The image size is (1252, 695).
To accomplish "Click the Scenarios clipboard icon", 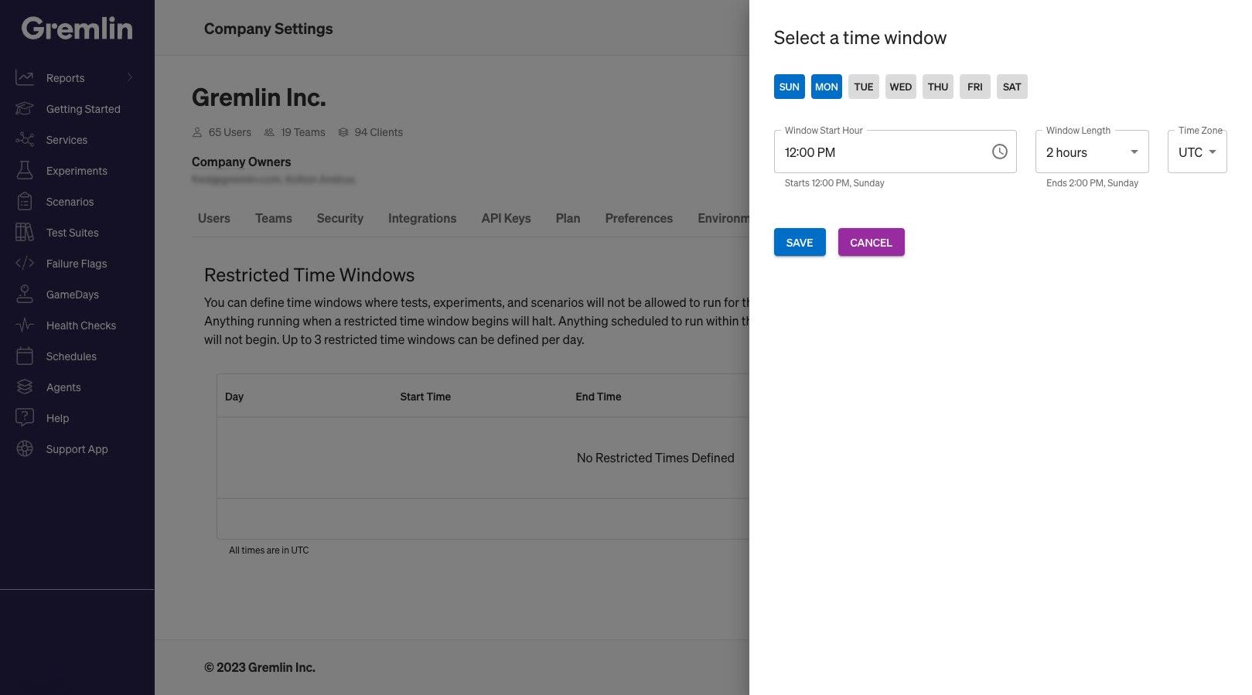I will (x=25, y=202).
